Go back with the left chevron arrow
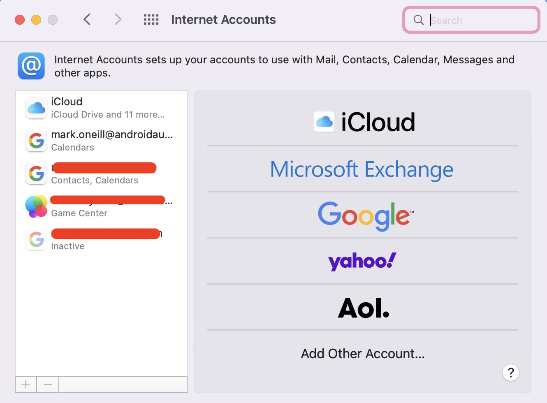The width and height of the screenshot is (547, 403). (87, 19)
